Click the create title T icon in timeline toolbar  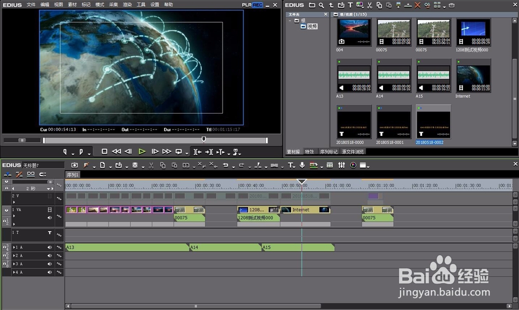pyautogui.click(x=290, y=165)
